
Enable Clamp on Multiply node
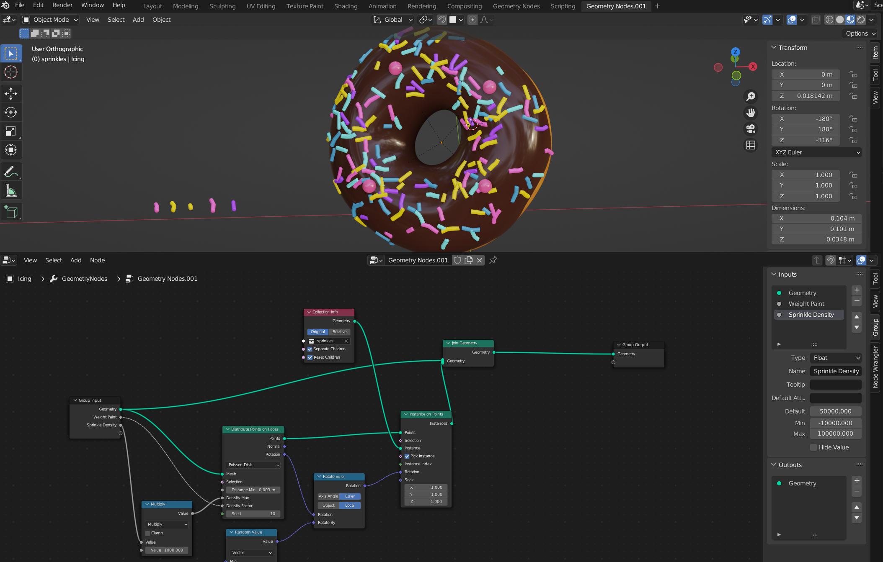pos(147,533)
